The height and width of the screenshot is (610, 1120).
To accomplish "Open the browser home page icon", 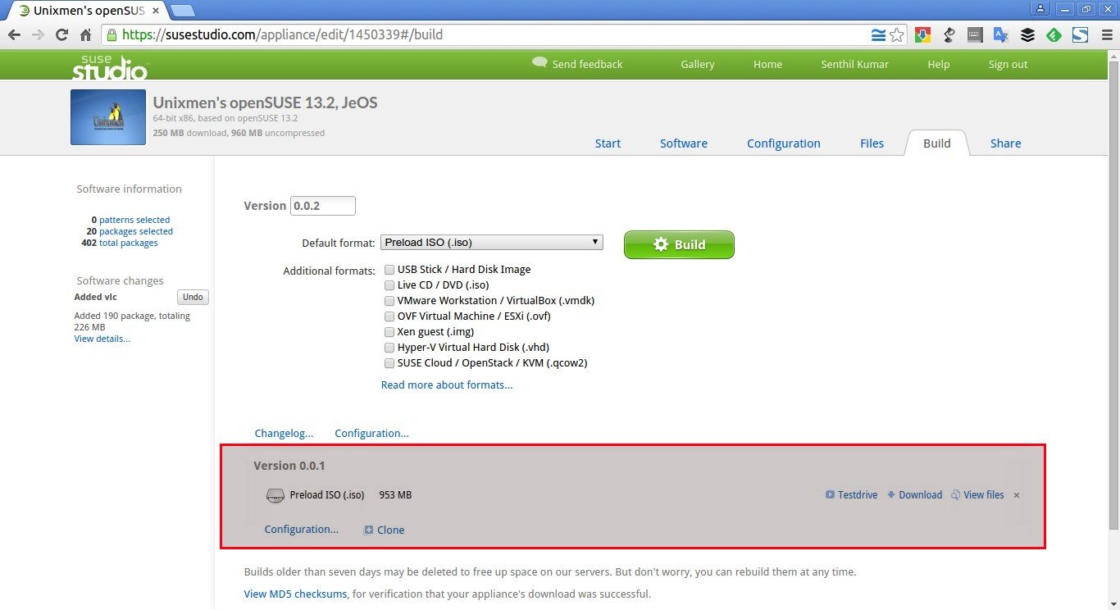I will [85, 35].
